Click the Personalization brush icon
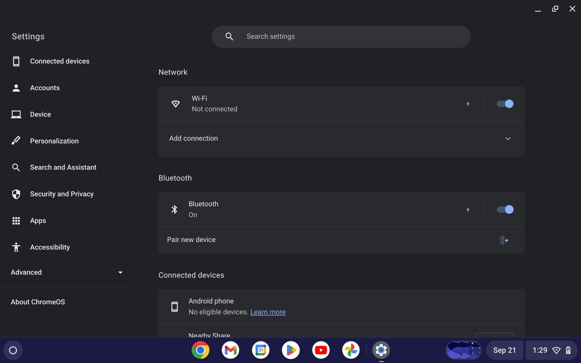The width and height of the screenshot is (581, 363). point(16,140)
